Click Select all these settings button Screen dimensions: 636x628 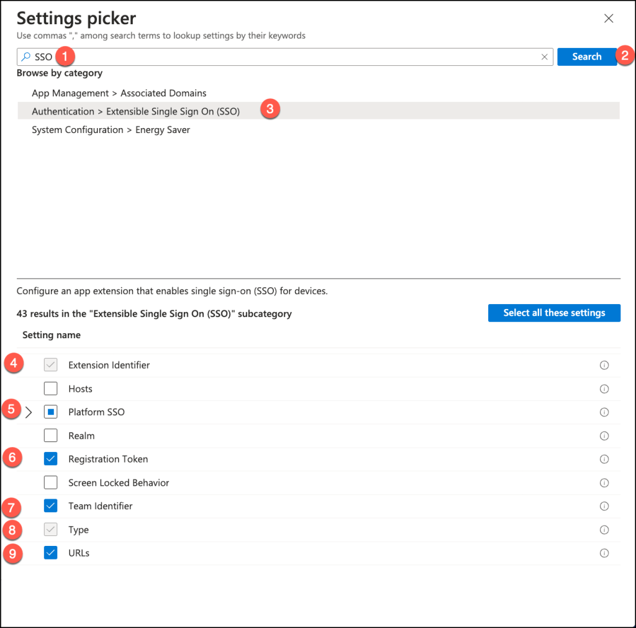click(x=554, y=313)
